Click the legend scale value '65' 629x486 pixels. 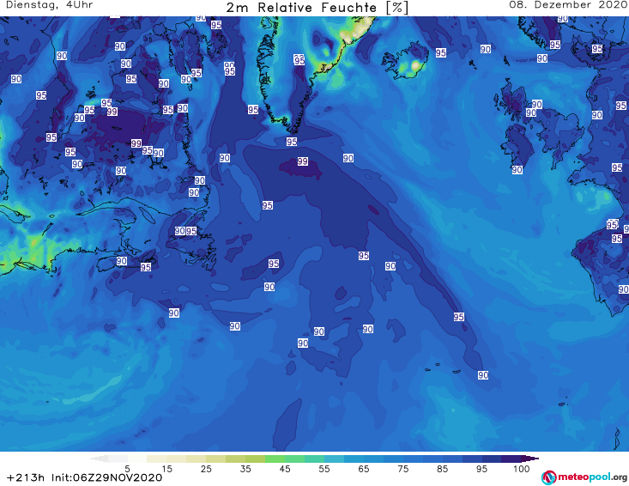pos(364,469)
